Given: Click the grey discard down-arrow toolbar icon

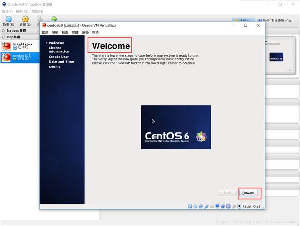Looking at the screenshot, I should coord(39,19).
